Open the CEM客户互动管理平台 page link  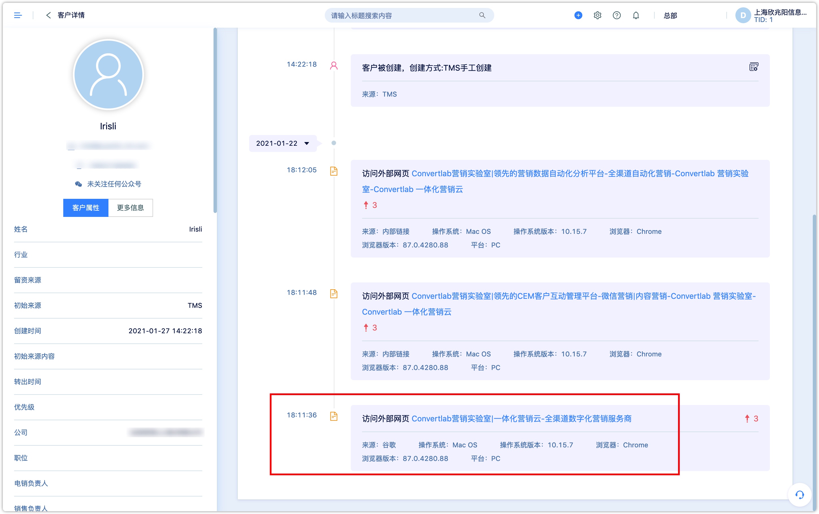(559, 304)
